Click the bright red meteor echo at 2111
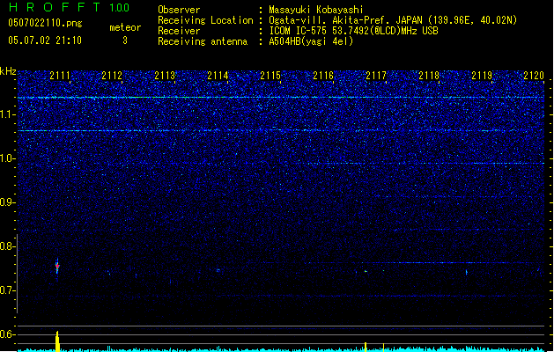The image size is (554, 352). click(57, 267)
